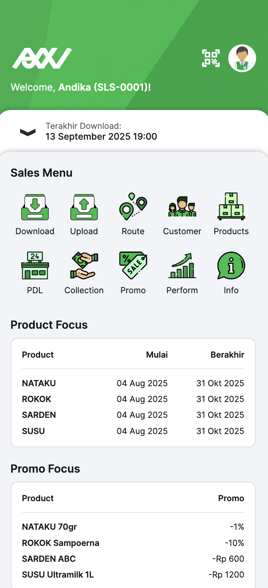Open the Customer group icon
The width and height of the screenshot is (268, 588).
[182, 207]
